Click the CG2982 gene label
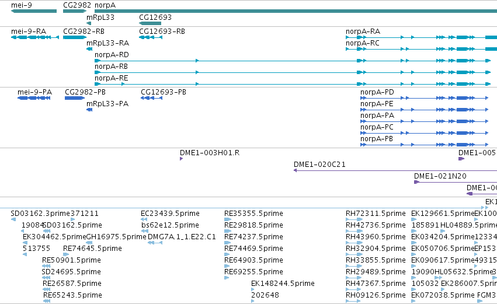The image size is (497, 304). (77, 5)
